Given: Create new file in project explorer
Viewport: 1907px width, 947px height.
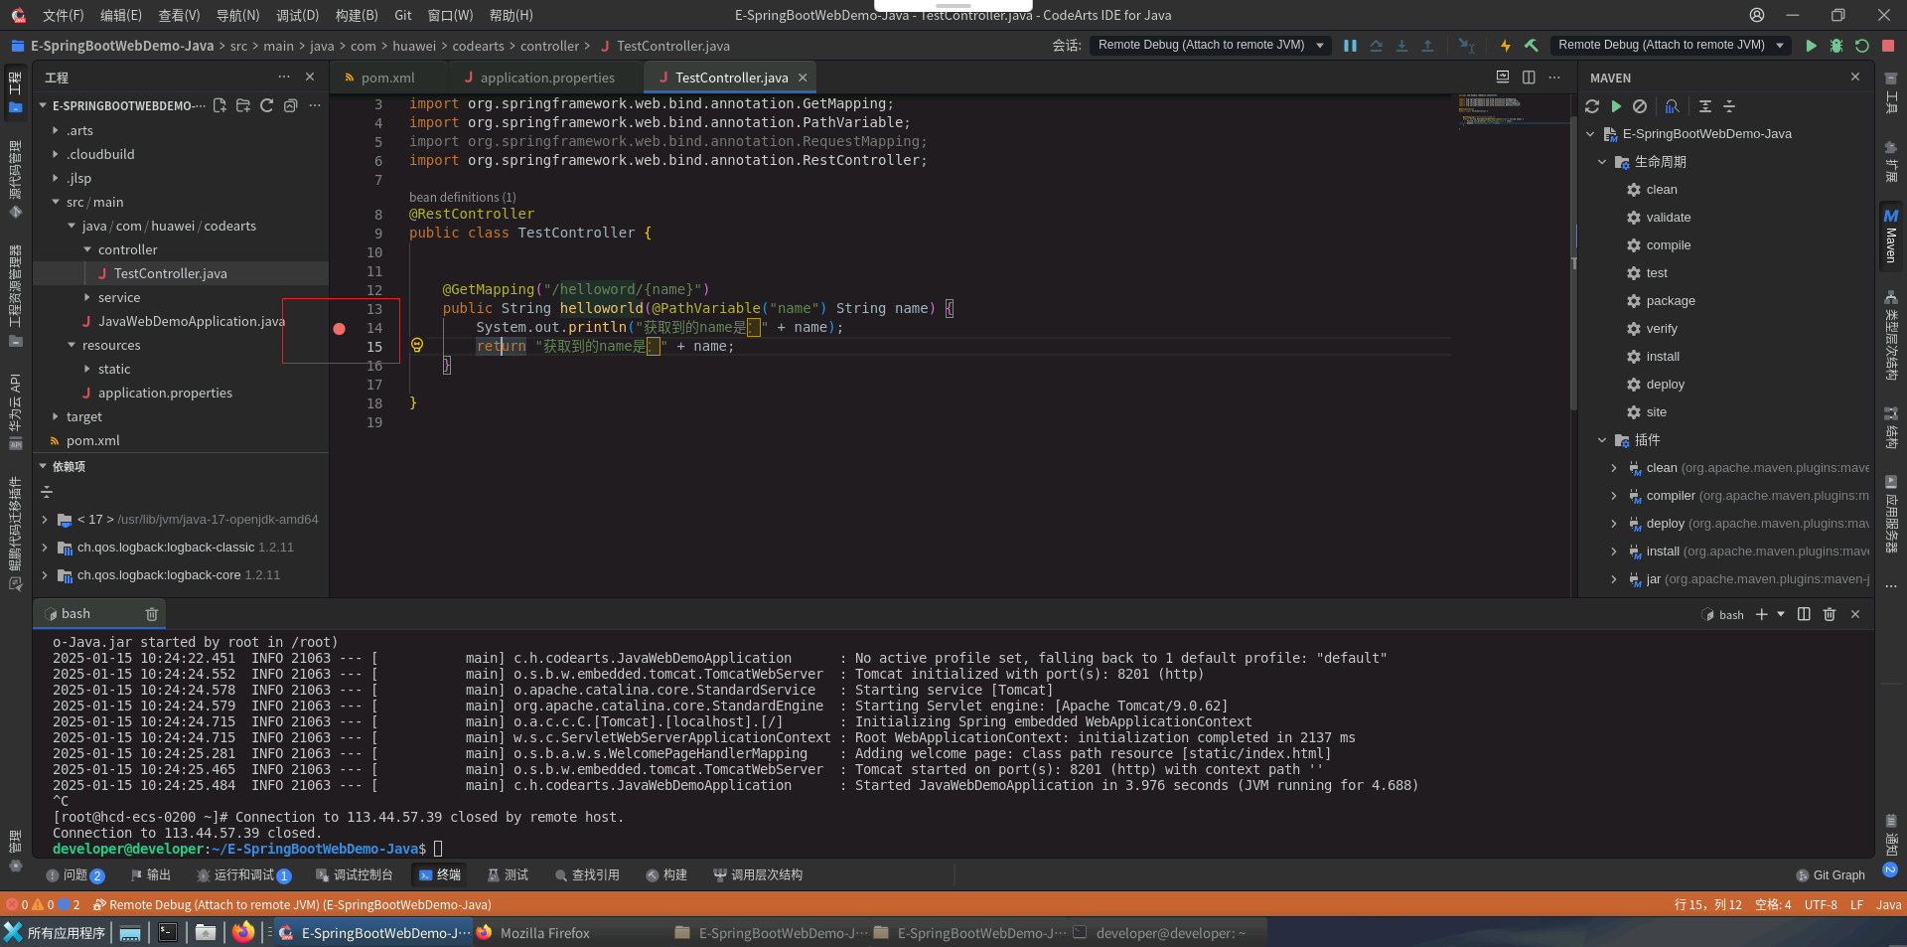Looking at the screenshot, I should coord(220,105).
